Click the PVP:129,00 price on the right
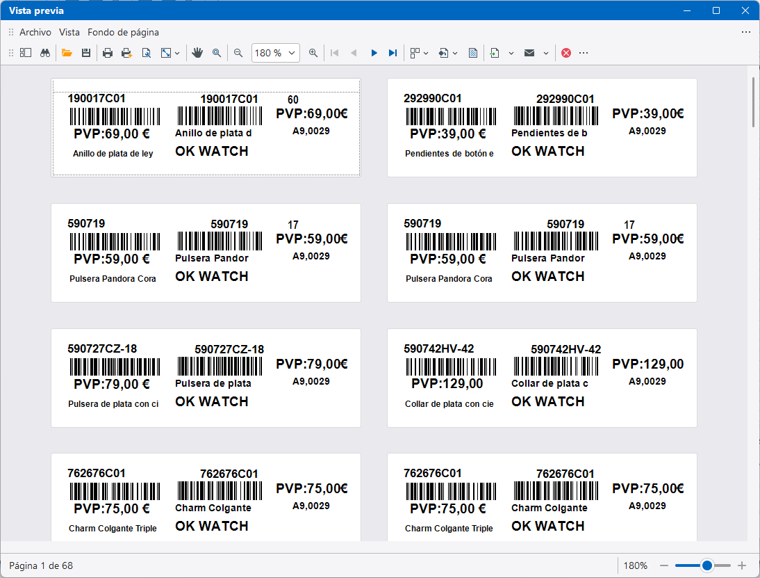Screen dimensions: 760x578 [x=648, y=364]
